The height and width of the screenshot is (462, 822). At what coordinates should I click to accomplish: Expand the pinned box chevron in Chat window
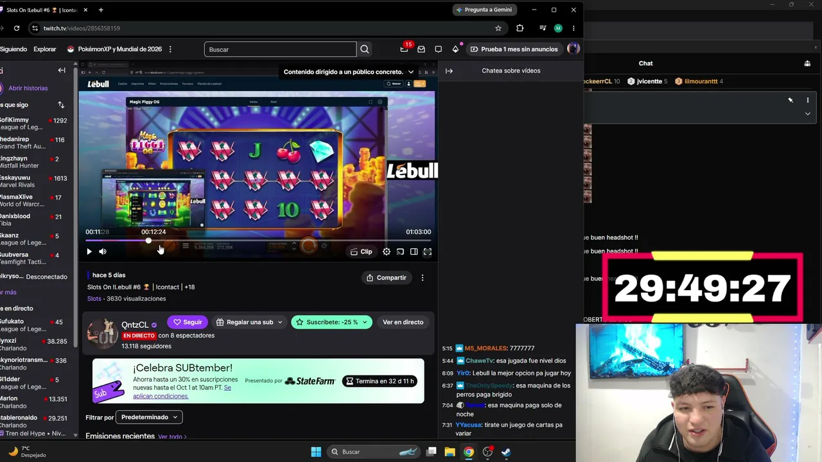tap(808, 114)
